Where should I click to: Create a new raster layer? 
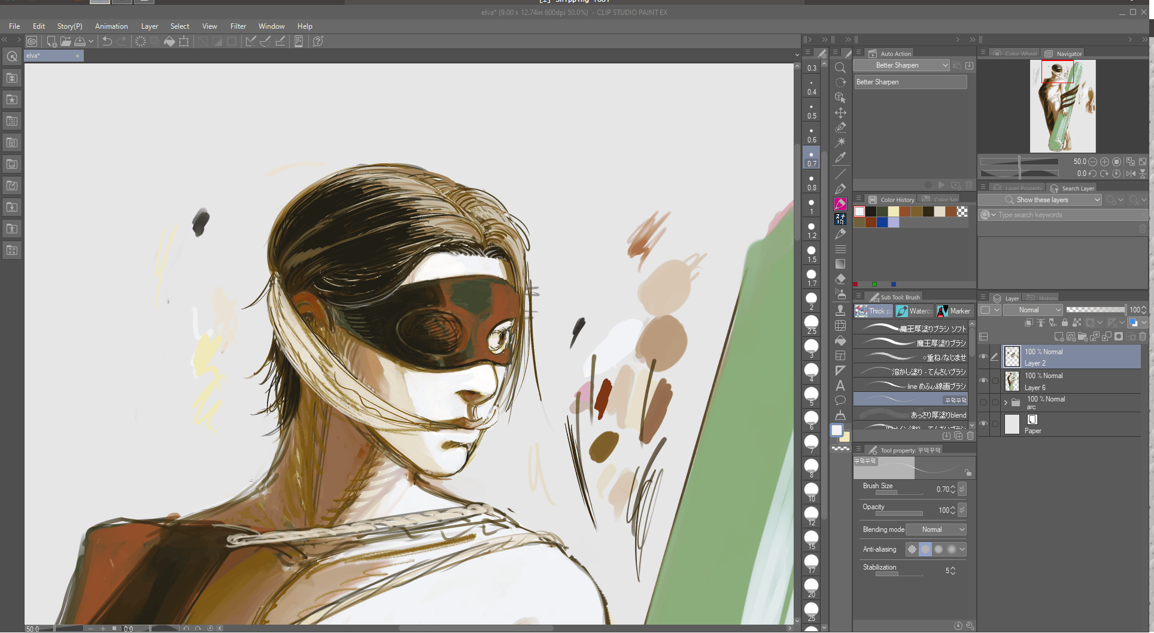pos(1059,337)
